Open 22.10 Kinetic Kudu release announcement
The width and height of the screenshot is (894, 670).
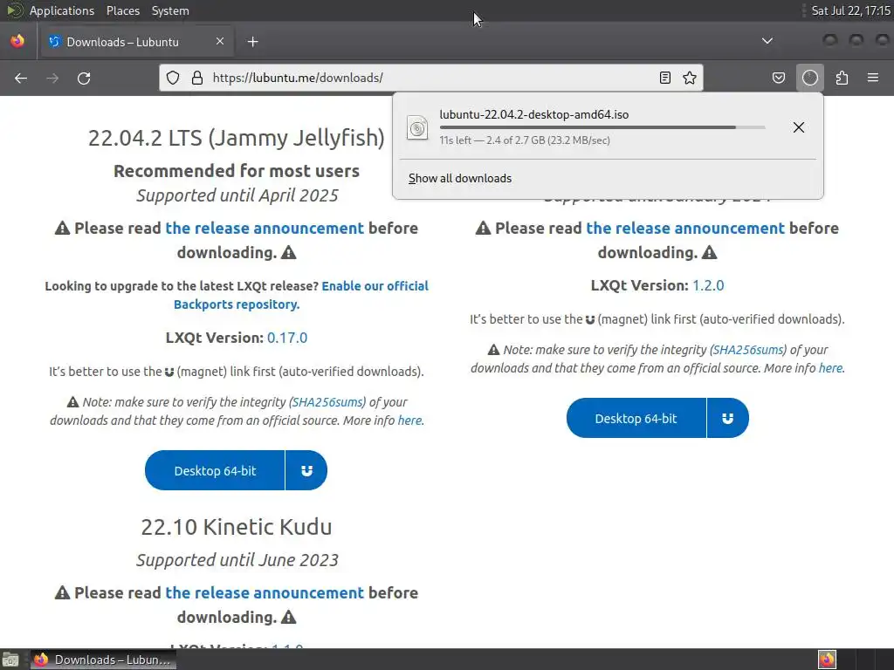point(265,592)
